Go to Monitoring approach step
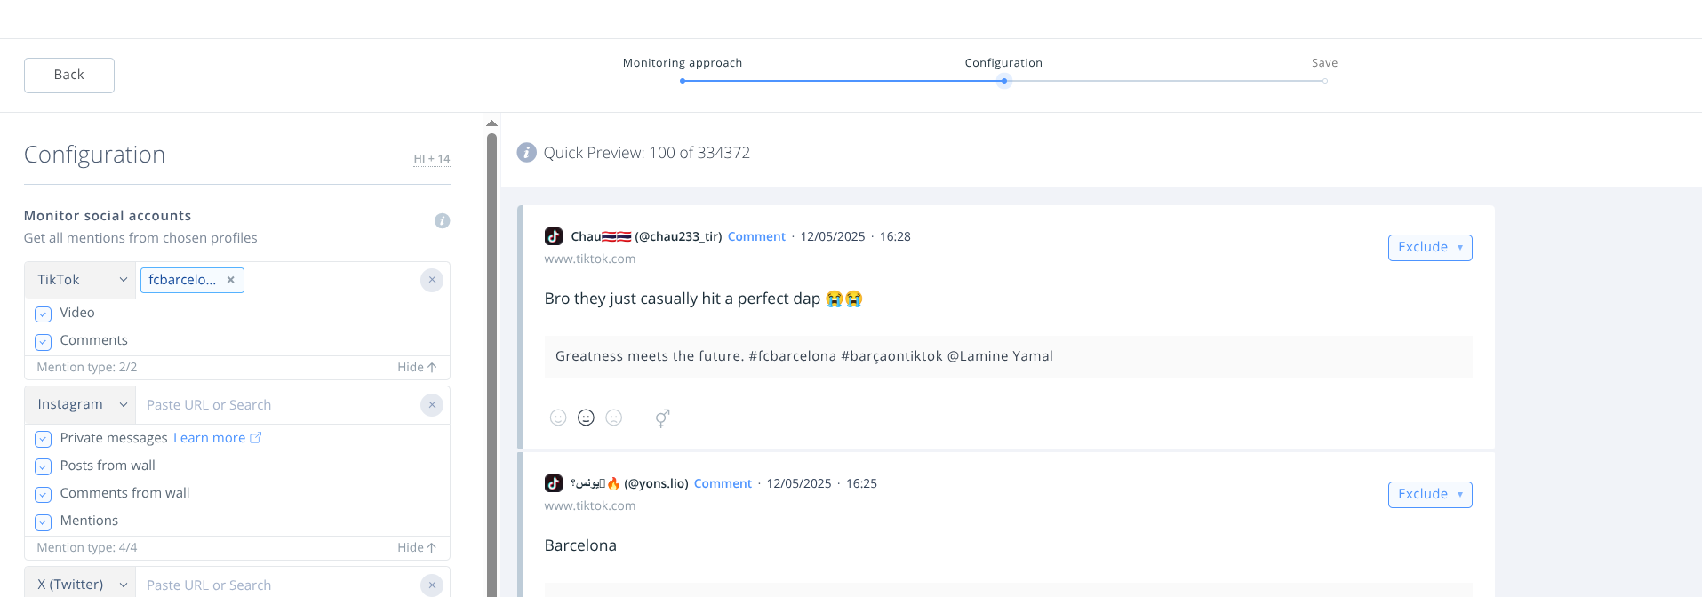The image size is (1702, 597). click(682, 63)
